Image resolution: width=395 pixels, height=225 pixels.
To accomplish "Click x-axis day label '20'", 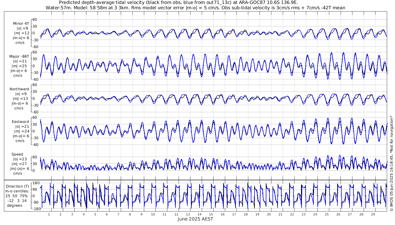I will [x=269, y=214].
